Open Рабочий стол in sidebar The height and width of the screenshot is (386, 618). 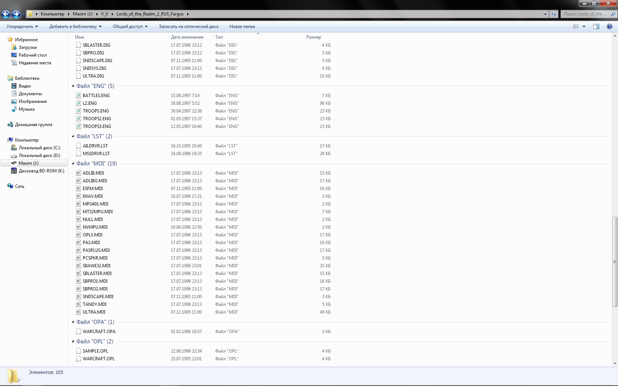[32, 55]
